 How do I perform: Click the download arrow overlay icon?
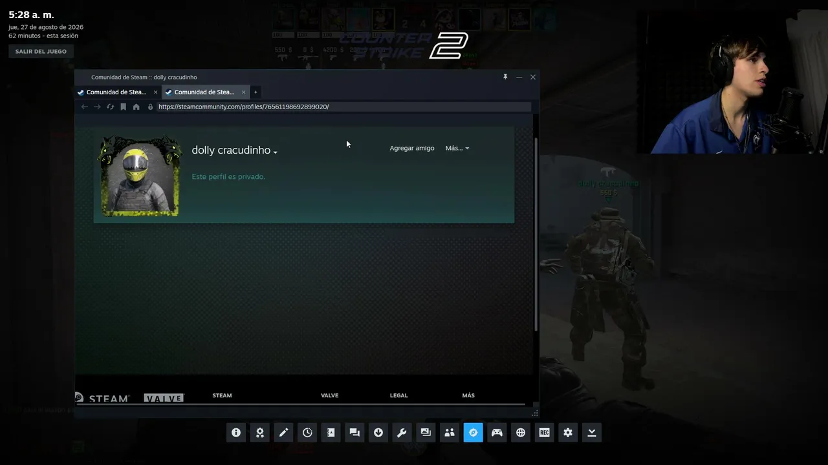(x=378, y=433)
